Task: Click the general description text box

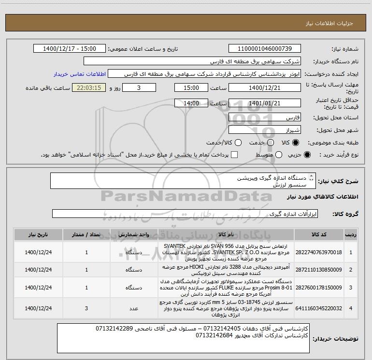Action: point(183,181)
